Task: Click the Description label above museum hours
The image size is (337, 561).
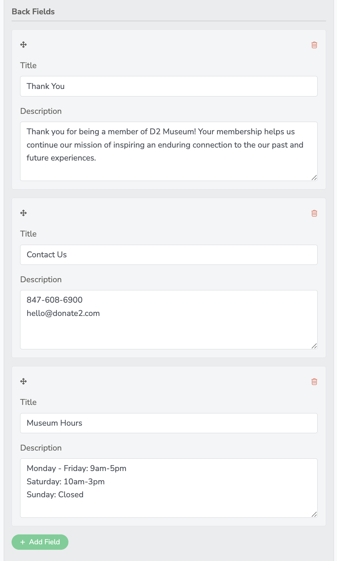Action: tap(41, 448)
